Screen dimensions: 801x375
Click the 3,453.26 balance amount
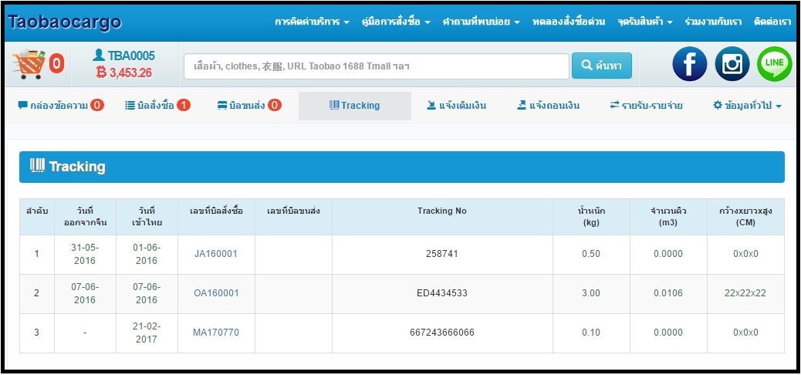pos(124,73)
